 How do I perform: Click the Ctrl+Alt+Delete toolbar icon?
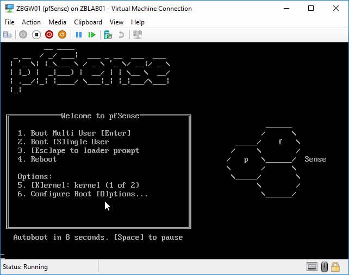[8, 35]
